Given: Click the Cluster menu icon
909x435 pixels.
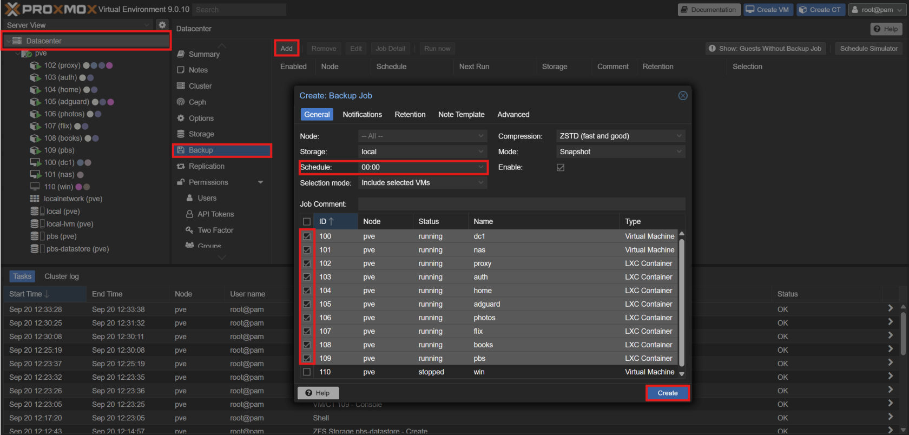Looking at the screenshot, I should pyautogui.click(x=181, y=86).
